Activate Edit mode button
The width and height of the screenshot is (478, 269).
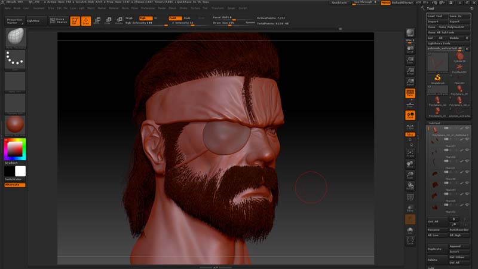click(75, 21)
